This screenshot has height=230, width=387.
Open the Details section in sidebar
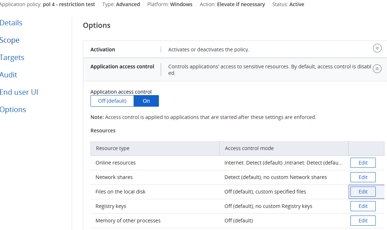coord(11,23)
